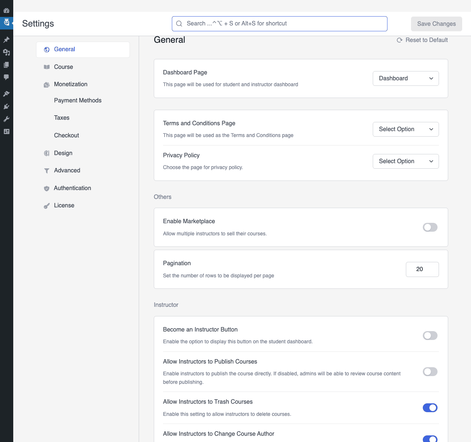This screenshot has height=442, width=471.
Task: Go to Design settings tab
Action: pyautogui.click(x=83, y=153)
